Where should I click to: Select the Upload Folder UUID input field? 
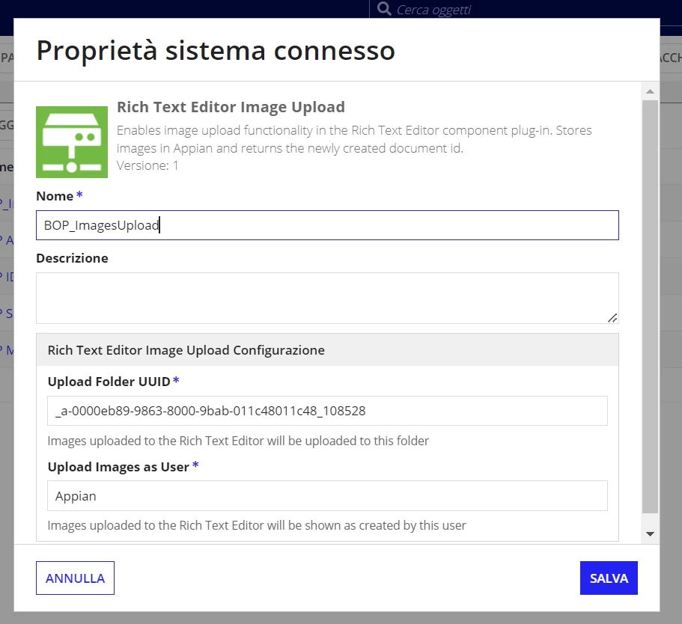pyautogui.click(x=327, y=411)
